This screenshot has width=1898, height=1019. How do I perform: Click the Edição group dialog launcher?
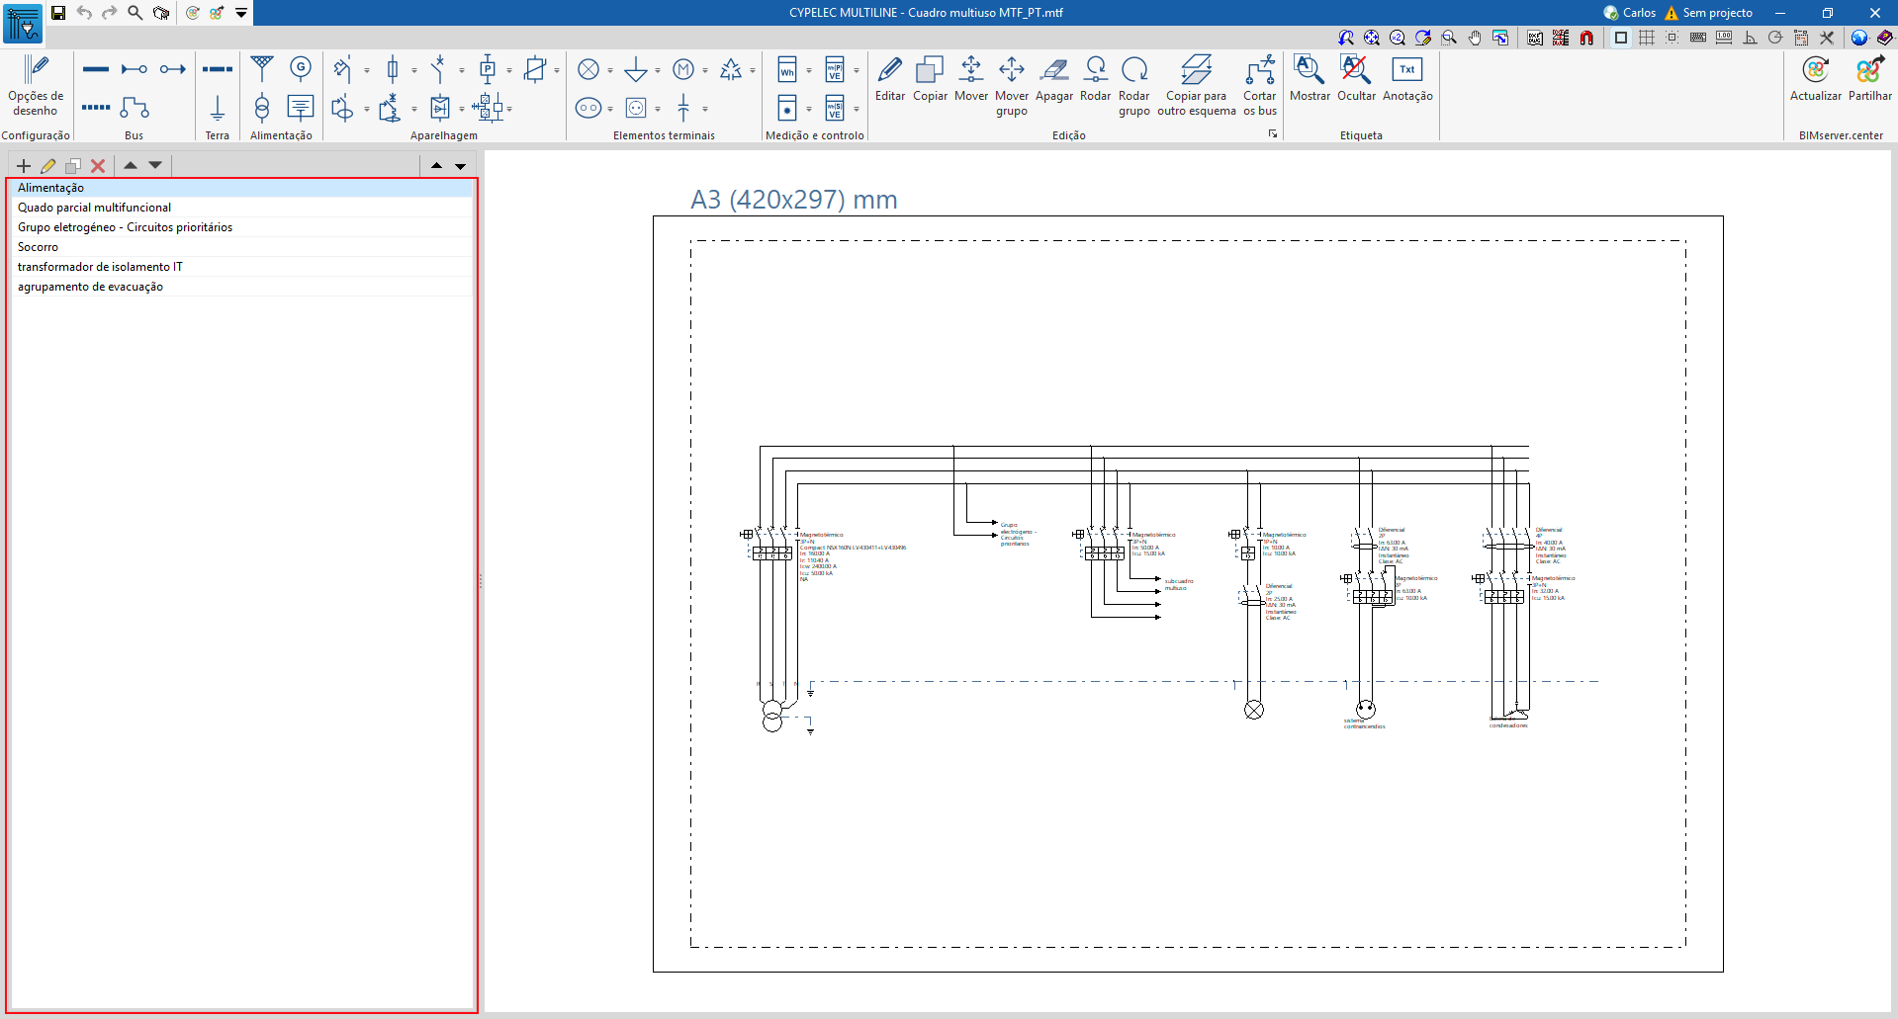1273,134
